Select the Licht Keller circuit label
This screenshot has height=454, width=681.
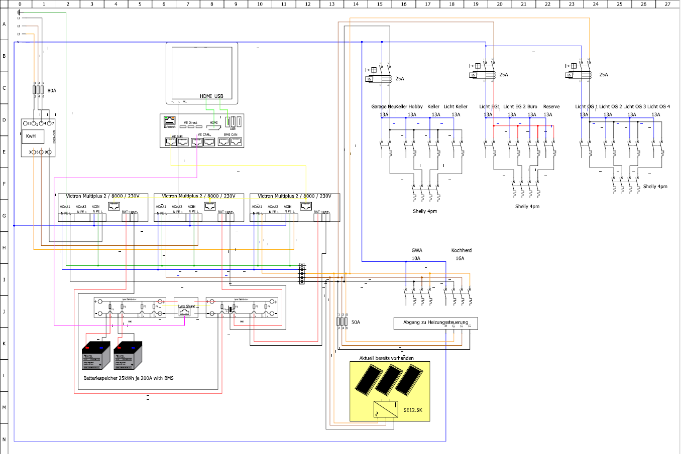[456, 106]
